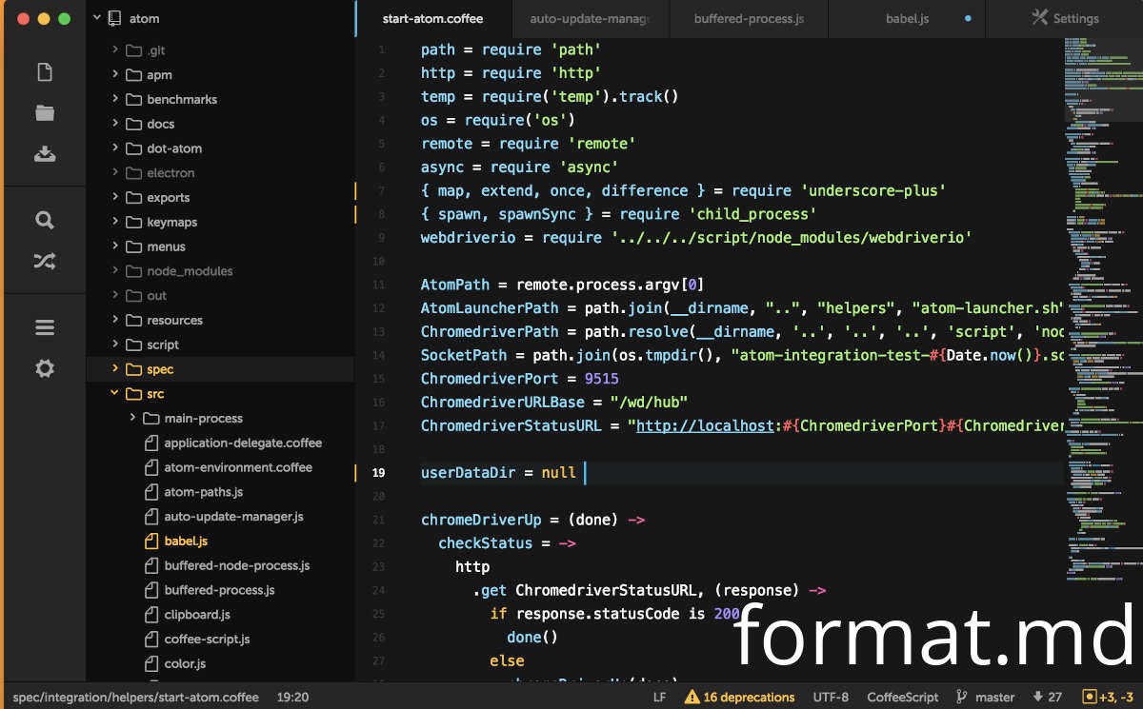Open settings via the gear icon in the left toolbar
Image resolution: width=1143 pixels, height=709 pixels.
coord(44,368)
